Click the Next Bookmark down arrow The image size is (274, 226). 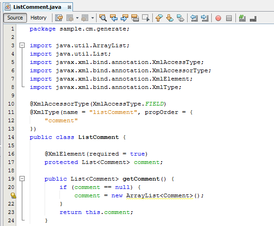[x=170, y=18]
